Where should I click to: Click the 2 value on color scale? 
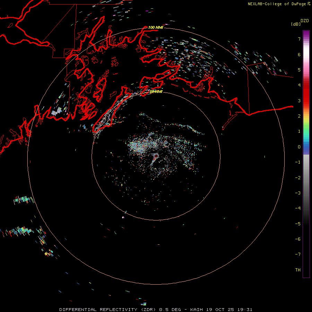pyautogui.click(x=299, y=116)
